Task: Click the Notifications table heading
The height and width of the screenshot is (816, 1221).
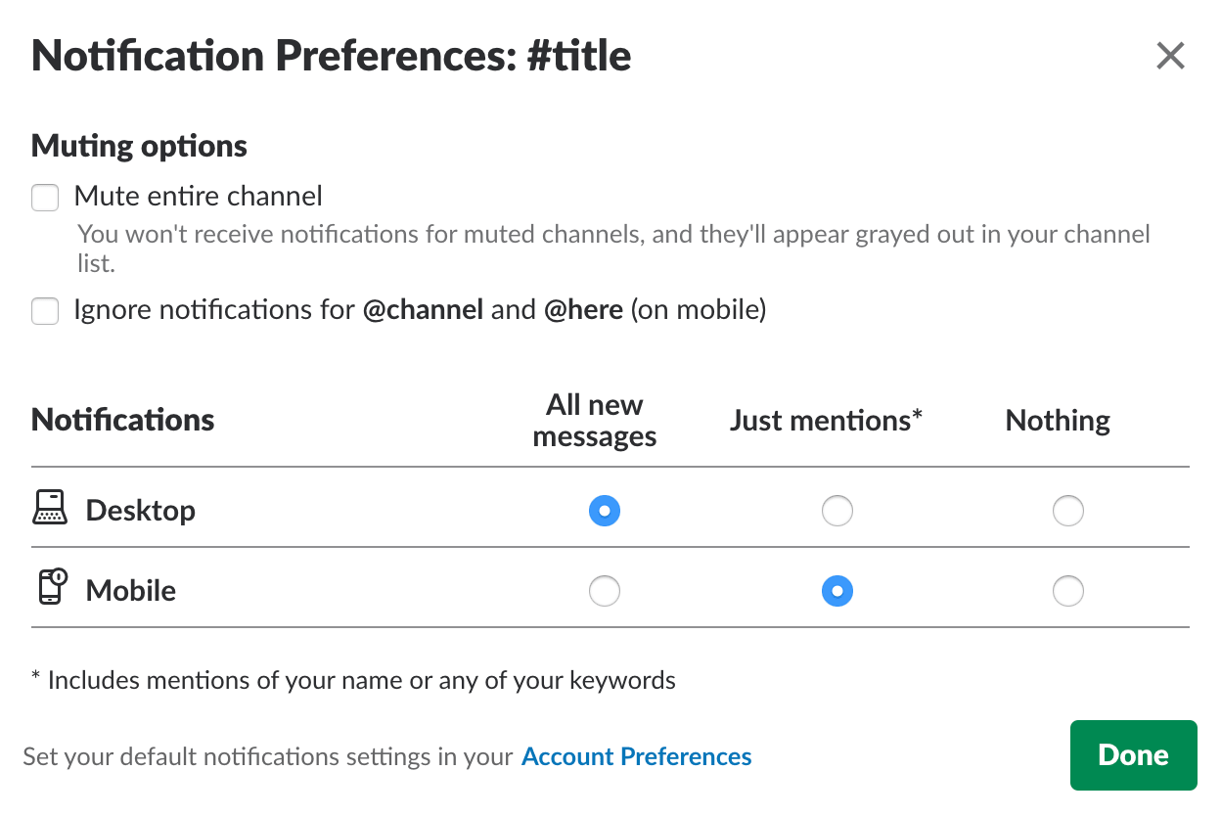Action: click(x=123, y=420)
